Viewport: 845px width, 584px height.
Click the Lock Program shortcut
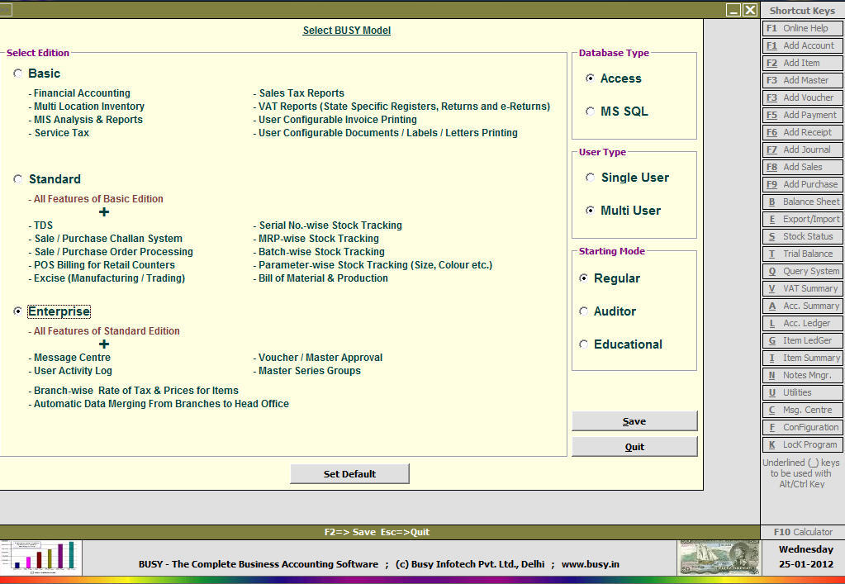[802, 444]
